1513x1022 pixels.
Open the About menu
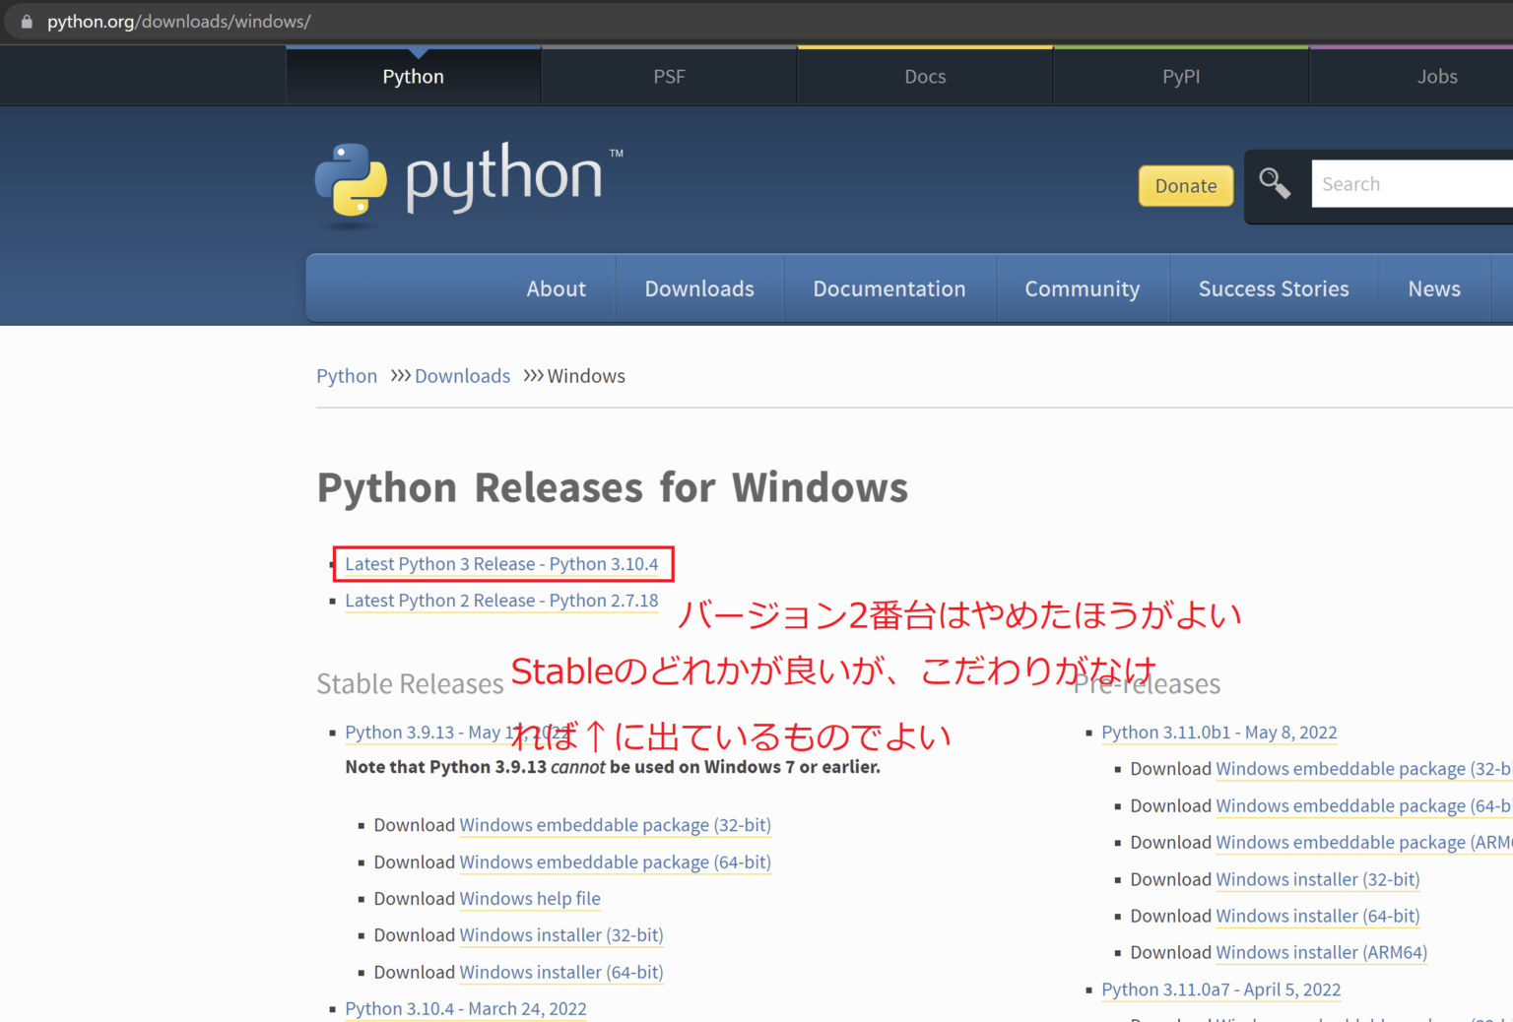(556, 288)
